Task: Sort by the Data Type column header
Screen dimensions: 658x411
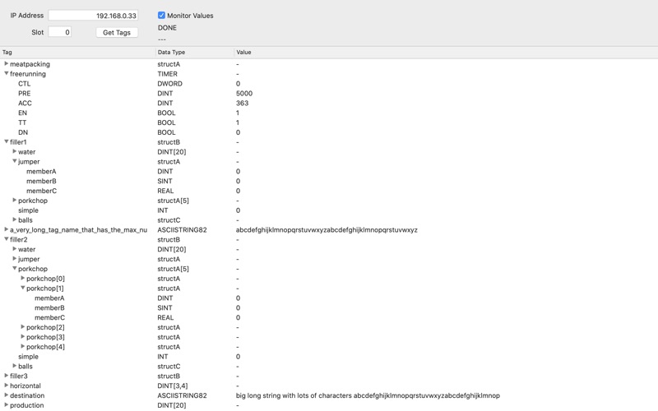Action: (194, 53)
